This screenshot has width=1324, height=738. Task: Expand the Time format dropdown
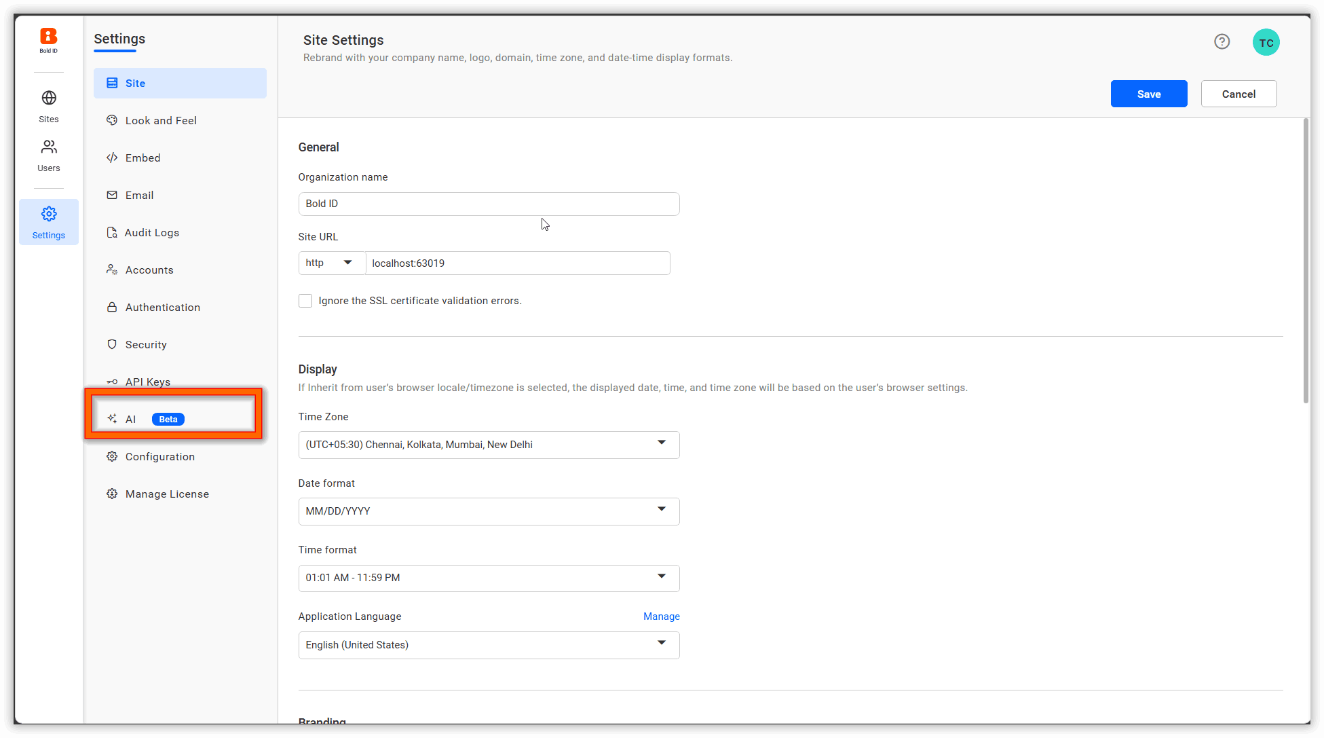click(489, 578)
